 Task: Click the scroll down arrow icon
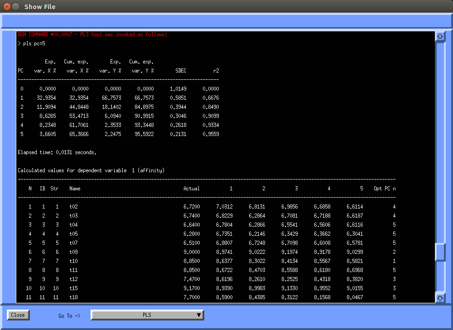(x=439, y=298)
